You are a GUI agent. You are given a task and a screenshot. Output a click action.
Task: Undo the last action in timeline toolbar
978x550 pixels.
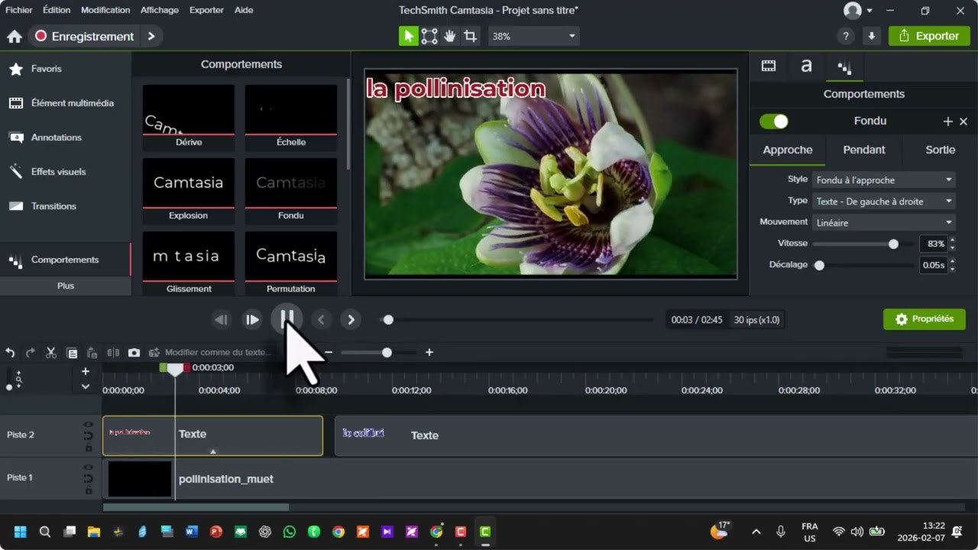click(10, 352)
